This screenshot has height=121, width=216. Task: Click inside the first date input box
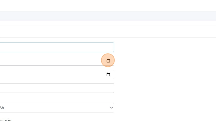(x=50, y=61)
